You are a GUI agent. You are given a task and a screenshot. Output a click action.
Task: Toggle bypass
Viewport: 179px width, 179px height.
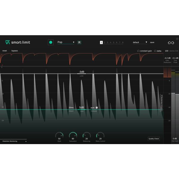tap(15, 51)
